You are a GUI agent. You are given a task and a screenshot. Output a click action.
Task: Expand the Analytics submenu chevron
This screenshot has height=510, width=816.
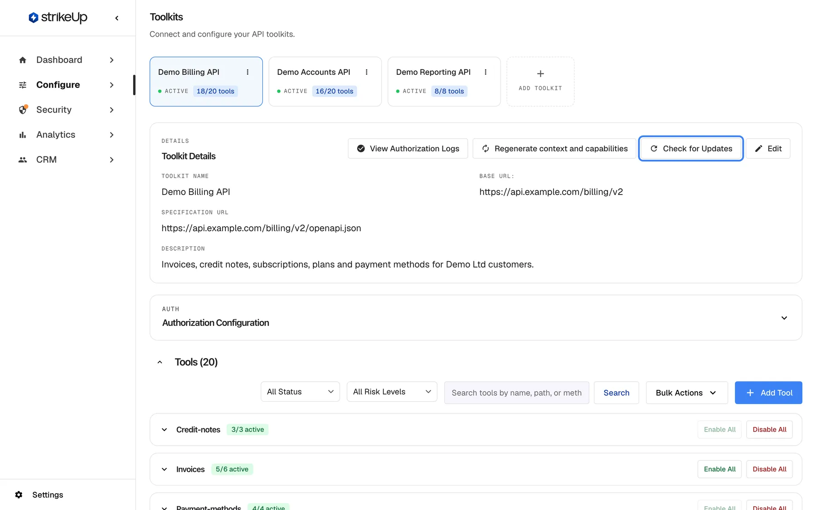pos(112,135)
